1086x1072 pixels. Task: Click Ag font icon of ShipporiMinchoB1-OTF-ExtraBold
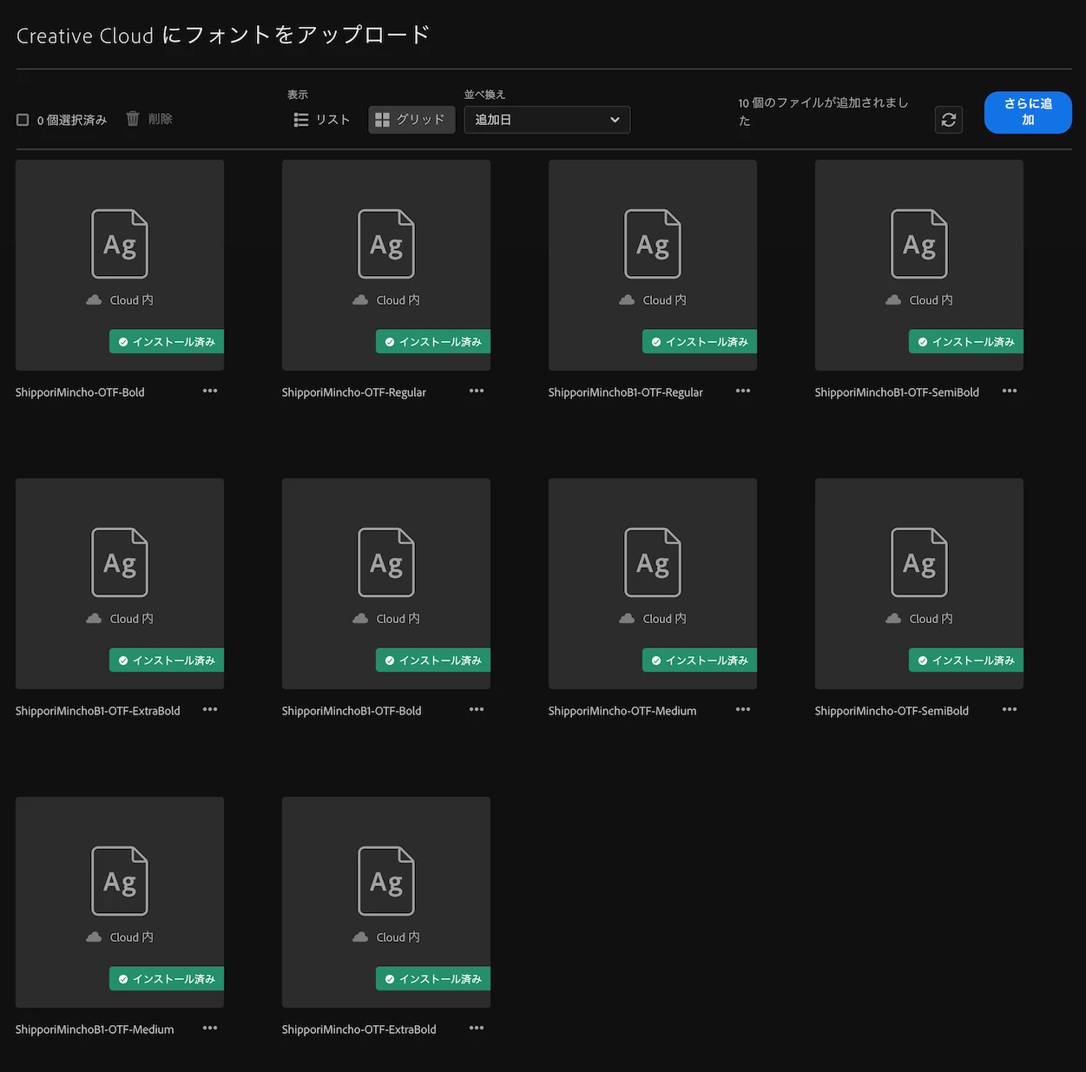pyautogui.click(x=120, y=562)
